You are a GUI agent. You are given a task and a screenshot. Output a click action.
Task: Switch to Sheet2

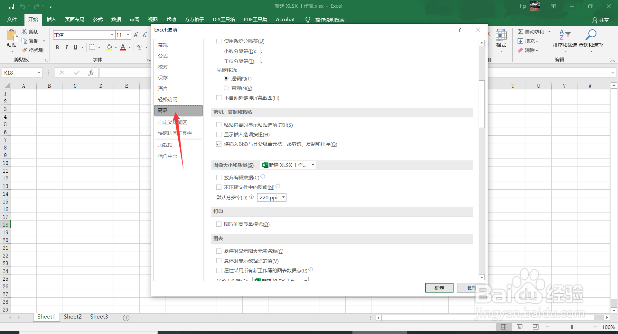tap(72, 316)
